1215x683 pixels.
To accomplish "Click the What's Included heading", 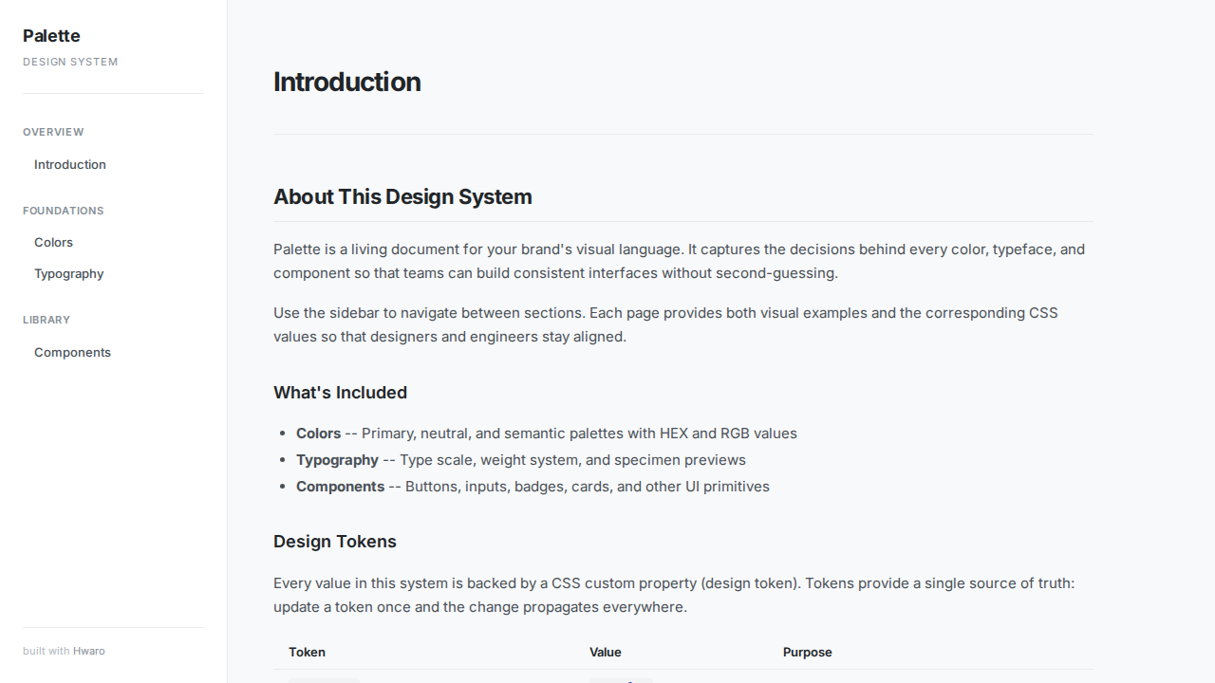I will [x=340, y=393].
